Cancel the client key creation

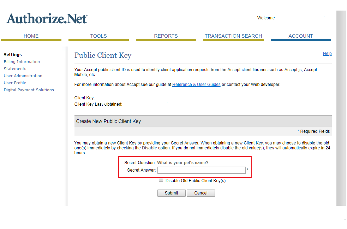click(x=201, y=193)
